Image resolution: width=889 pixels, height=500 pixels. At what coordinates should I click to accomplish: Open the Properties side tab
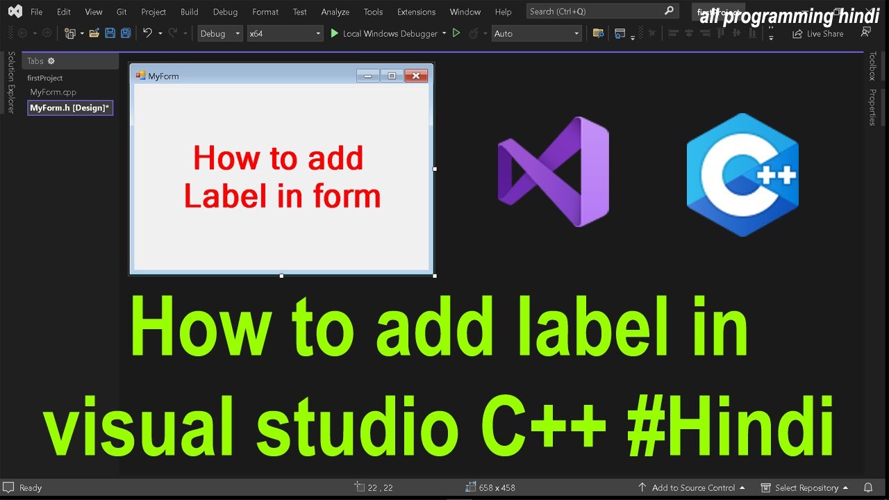872,107
